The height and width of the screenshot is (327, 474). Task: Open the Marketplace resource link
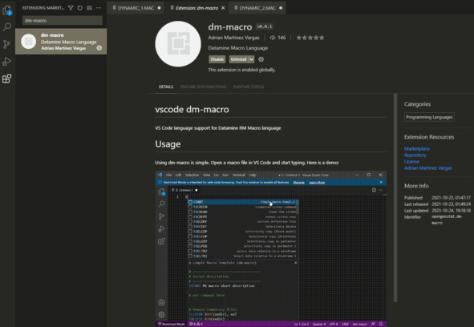click(x=417, y=149)
